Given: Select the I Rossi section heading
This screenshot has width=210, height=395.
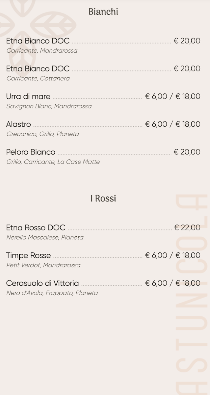Looking at the screenshot, I should pos(103,198).
